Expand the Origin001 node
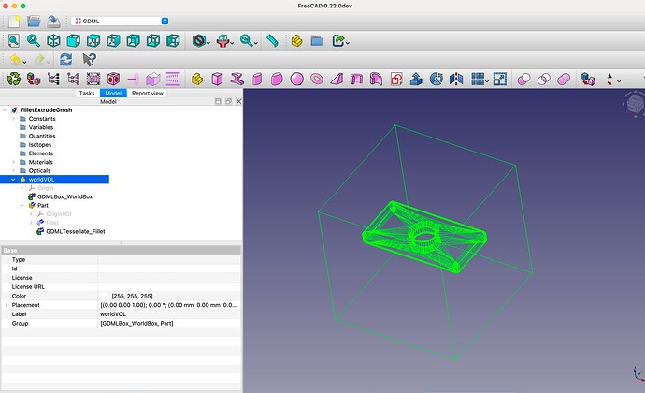 click(x=31, y=213)
